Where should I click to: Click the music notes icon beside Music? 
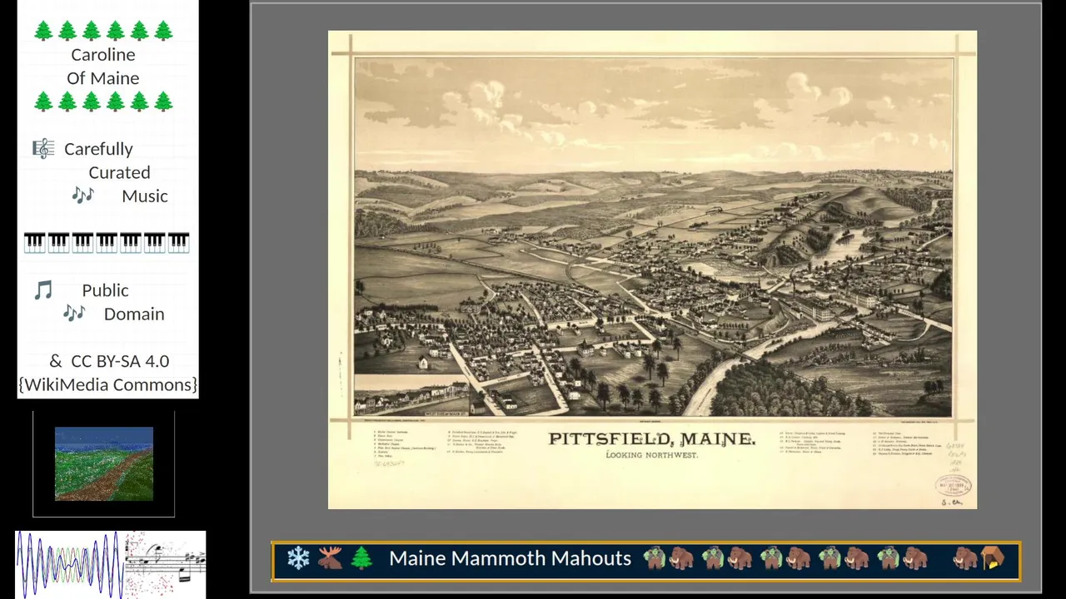point(82,196)
